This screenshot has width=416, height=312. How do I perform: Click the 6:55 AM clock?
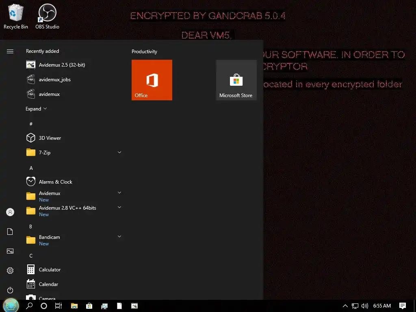pyautogui.click(x=382, y=306)
